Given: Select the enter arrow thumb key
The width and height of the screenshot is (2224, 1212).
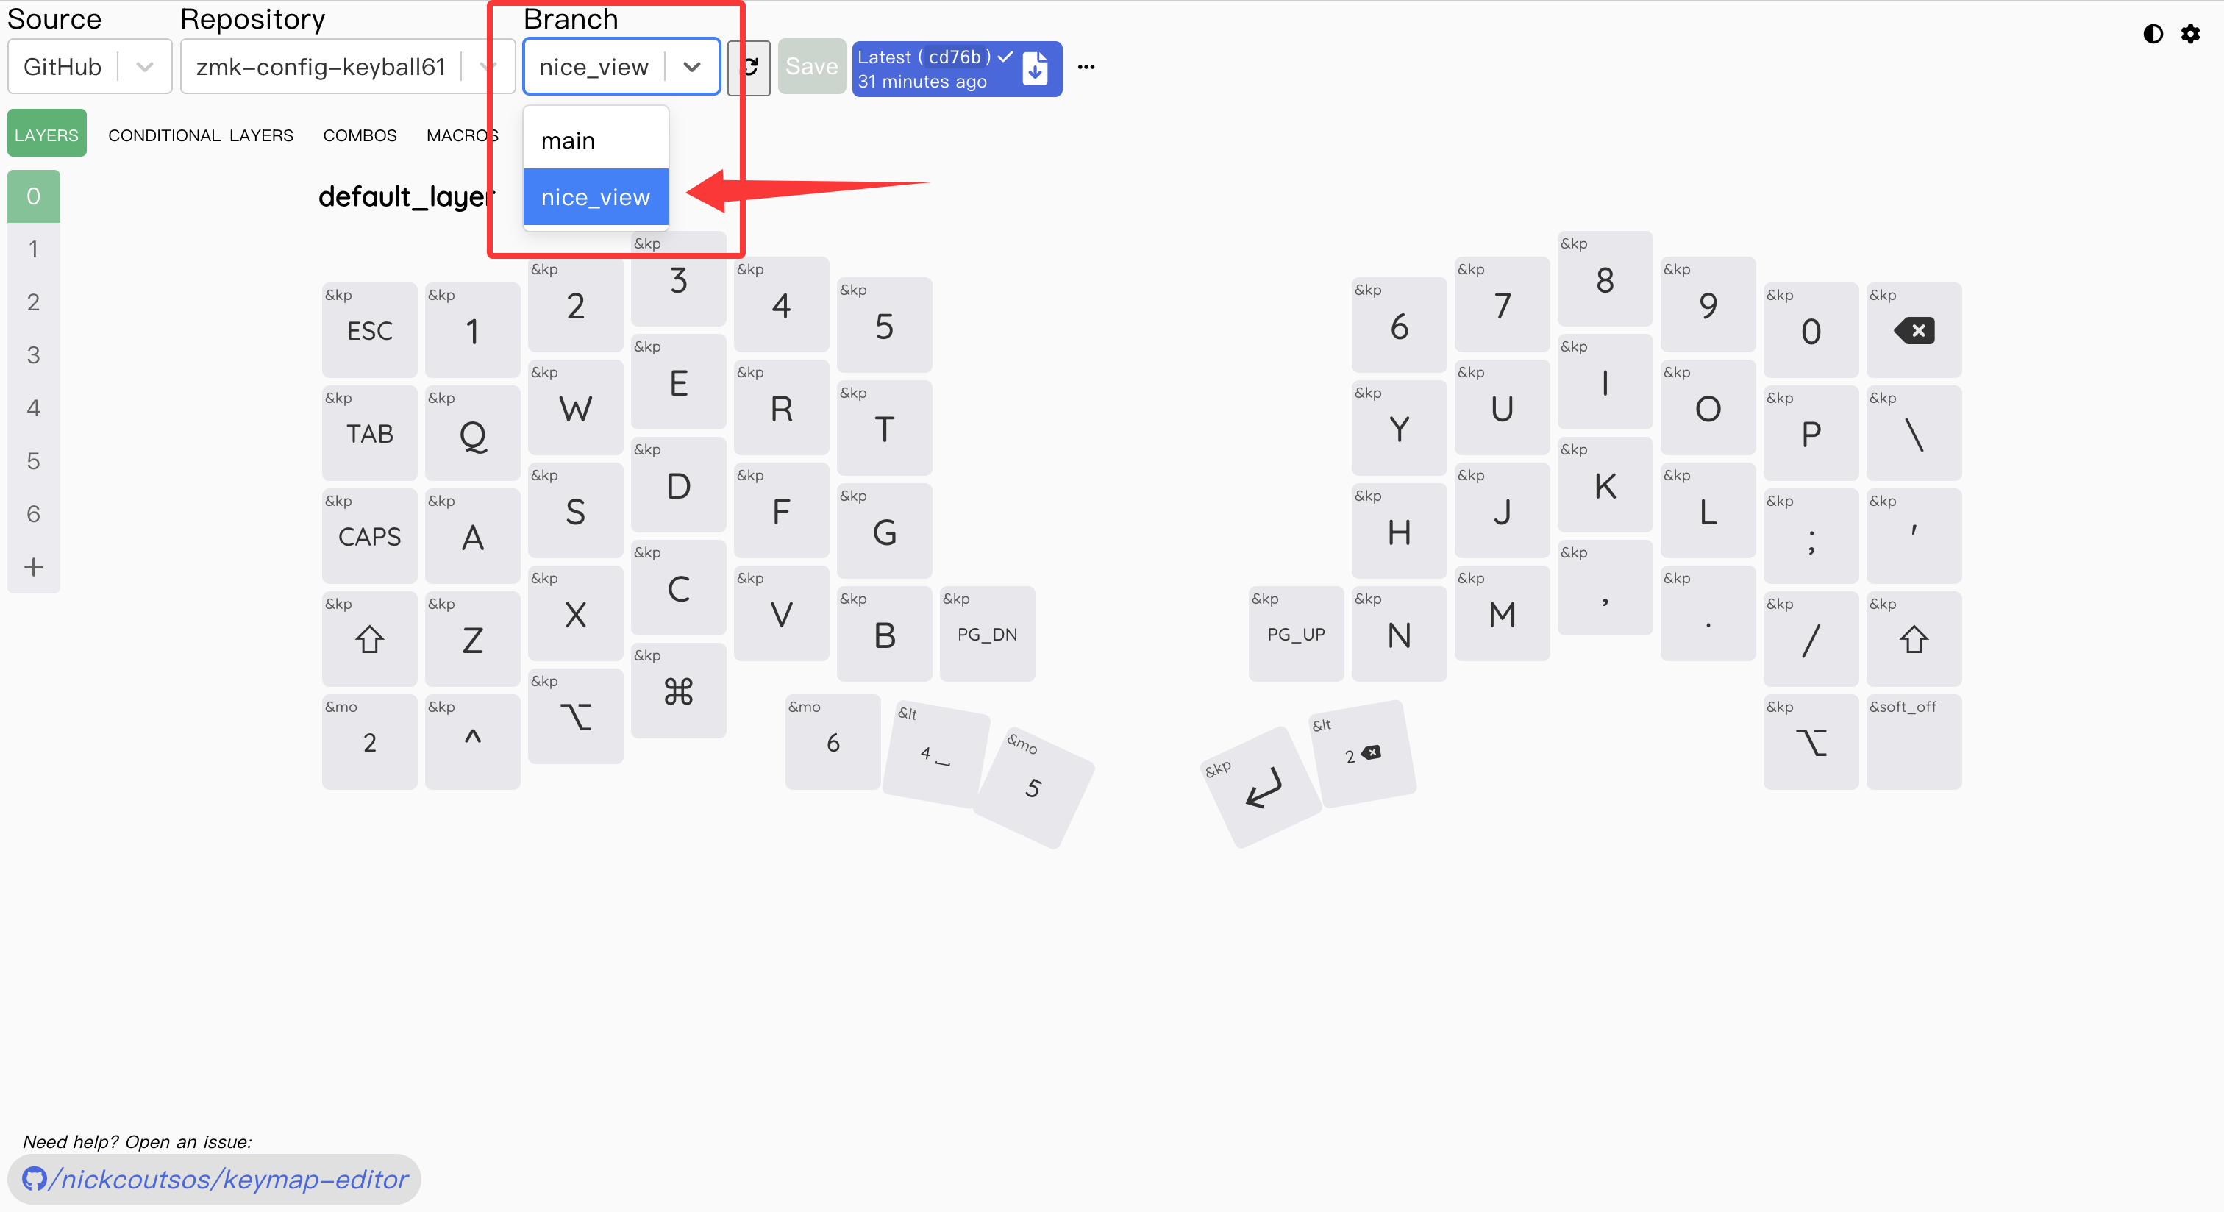Looking at the screenshot, I should tap(1263, 787).
